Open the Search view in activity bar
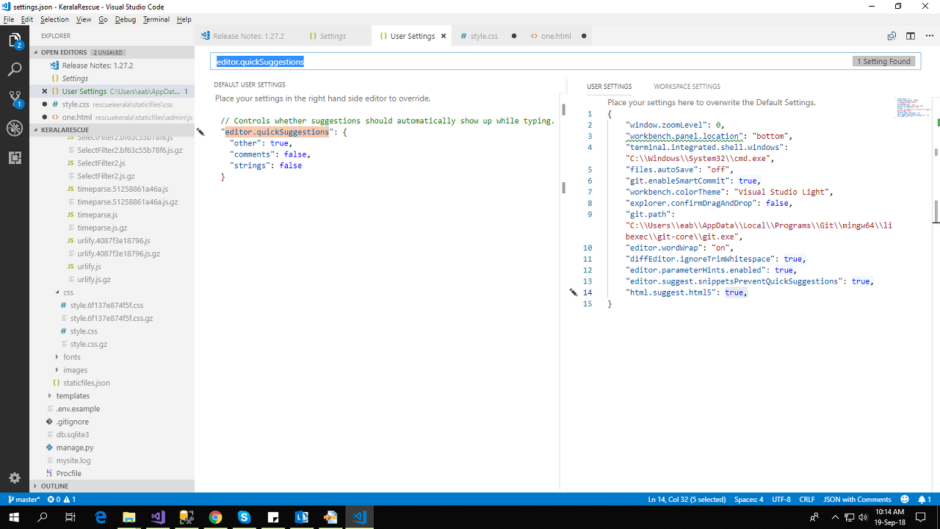Screen dimensions: 940x529 point(15,70)
